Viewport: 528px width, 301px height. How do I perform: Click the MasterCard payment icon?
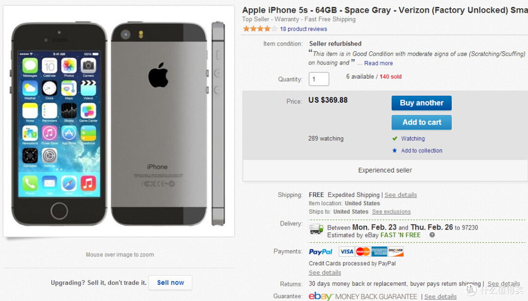363,252
